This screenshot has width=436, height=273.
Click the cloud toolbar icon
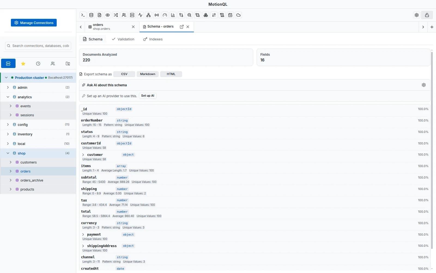pos(238,15)
